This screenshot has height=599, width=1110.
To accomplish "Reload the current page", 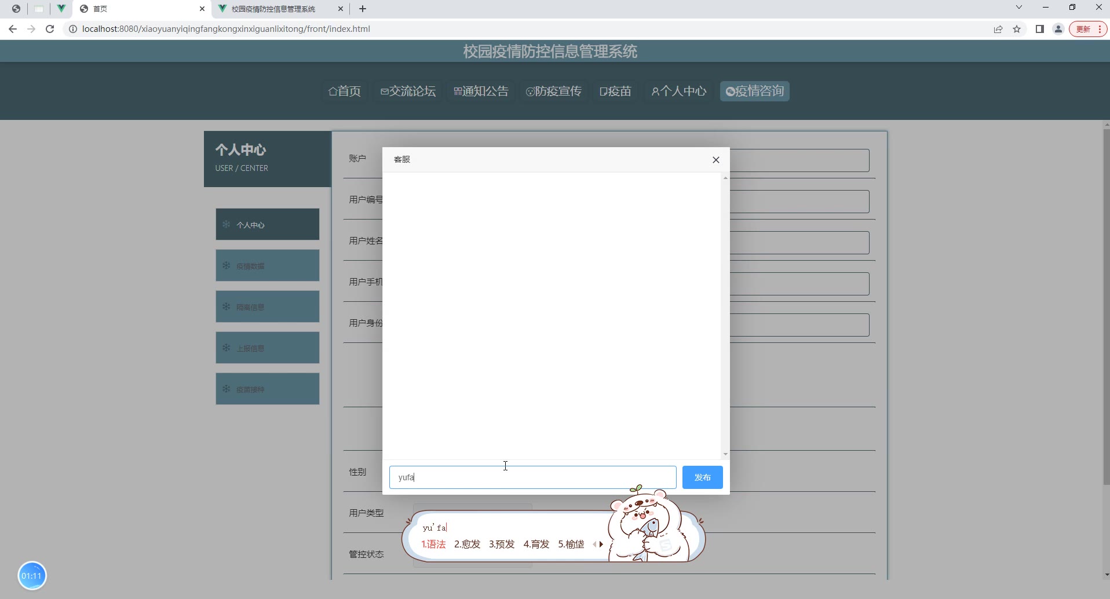I will pyautogui.click(x=50, y=29).
